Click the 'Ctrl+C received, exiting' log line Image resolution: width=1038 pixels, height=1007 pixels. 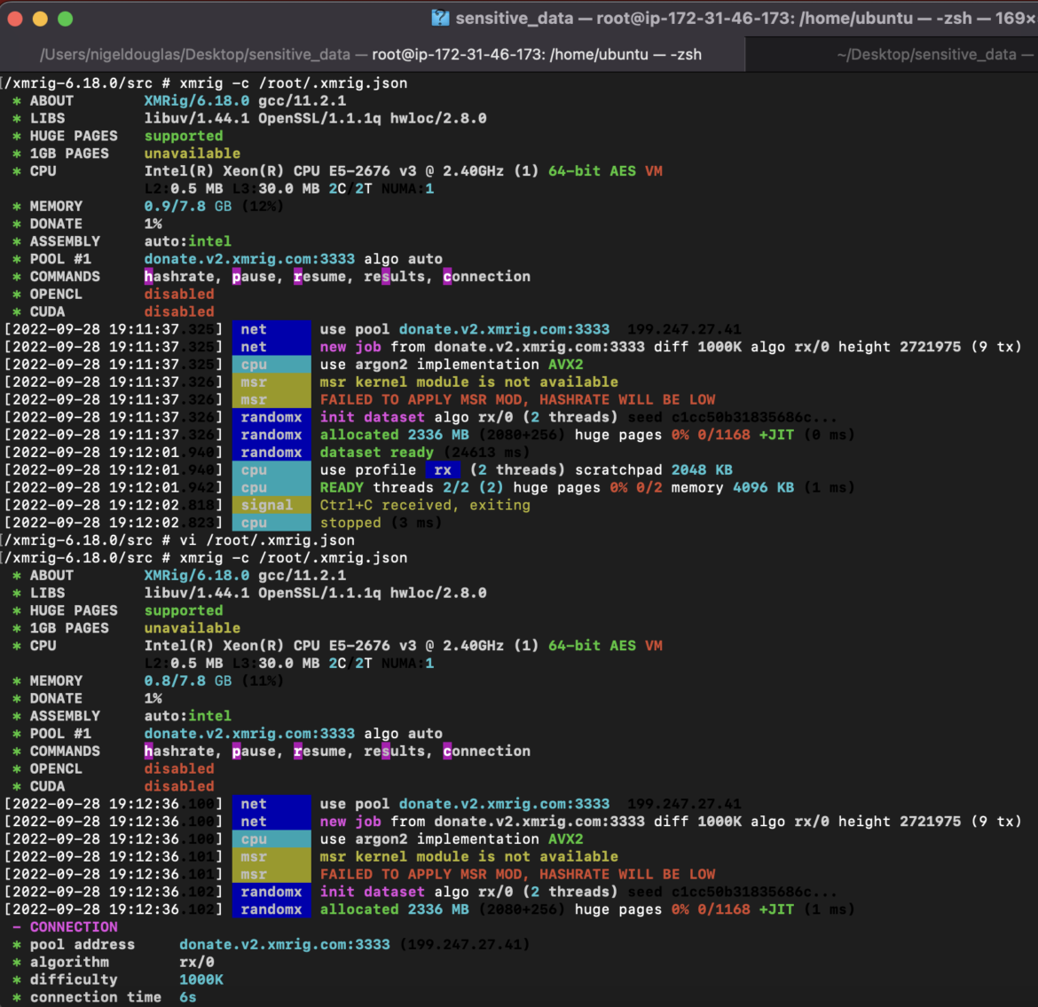coord(425,505)
